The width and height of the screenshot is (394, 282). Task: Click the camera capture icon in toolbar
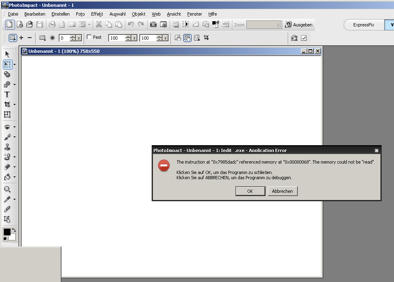[x=153, y=24]
